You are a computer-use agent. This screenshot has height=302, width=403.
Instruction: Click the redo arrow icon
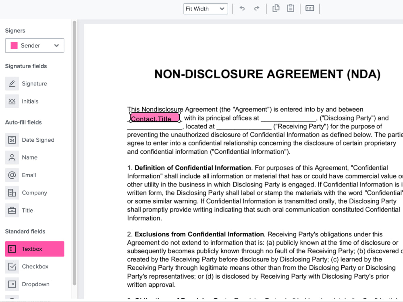(x=256, y=8)
